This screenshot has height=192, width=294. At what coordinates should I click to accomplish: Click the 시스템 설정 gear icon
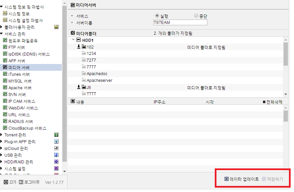[x=56, y=168]
